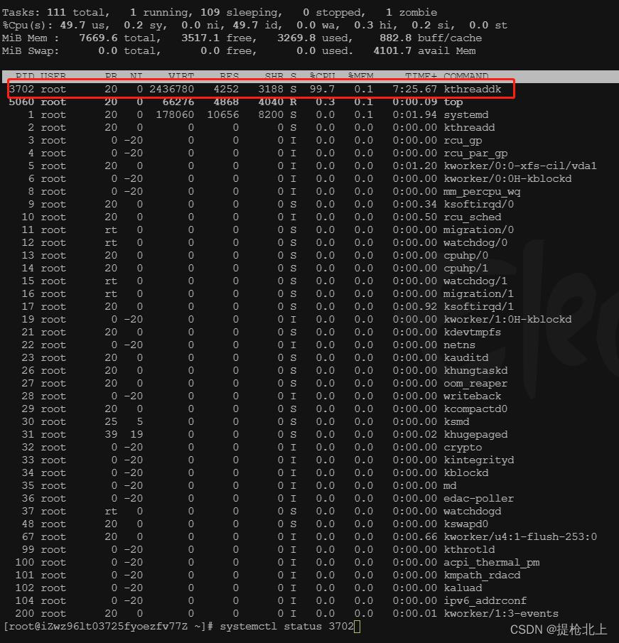Select the kintegrityd process

tap(479, 460)
